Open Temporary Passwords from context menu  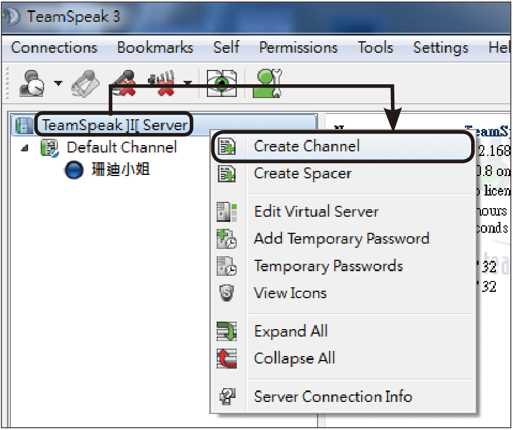(343, 266)
